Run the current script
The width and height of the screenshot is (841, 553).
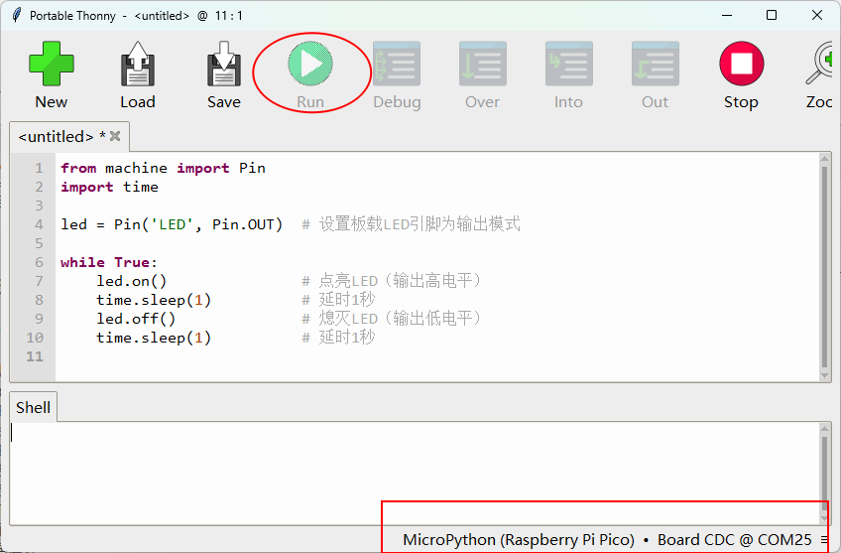pyautogui.click(x=310, y=64)
